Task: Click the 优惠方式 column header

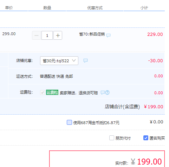Action: tap(95, 8)
